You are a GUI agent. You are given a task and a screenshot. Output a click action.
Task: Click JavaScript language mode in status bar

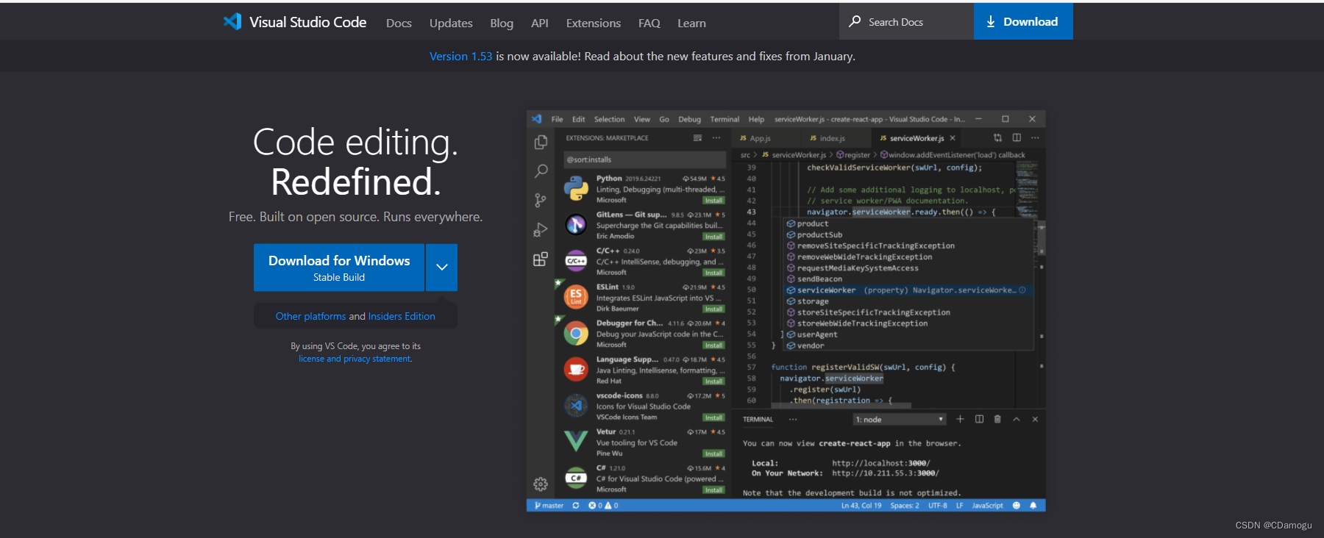coord(987,506)
